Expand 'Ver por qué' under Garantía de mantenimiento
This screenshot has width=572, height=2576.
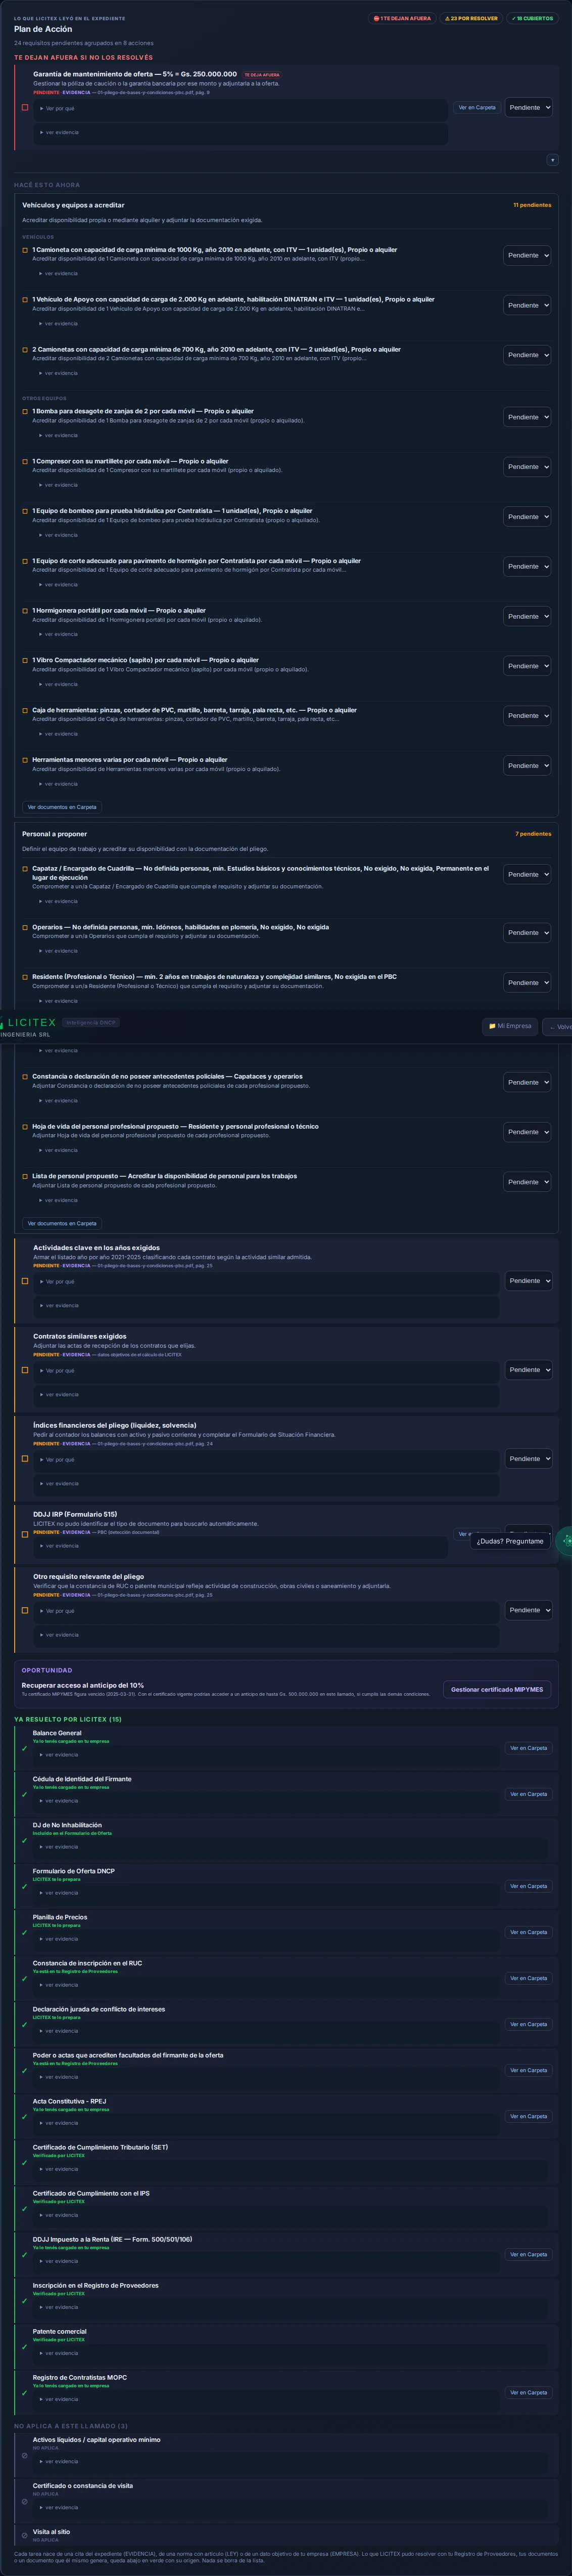pos(57,108)
